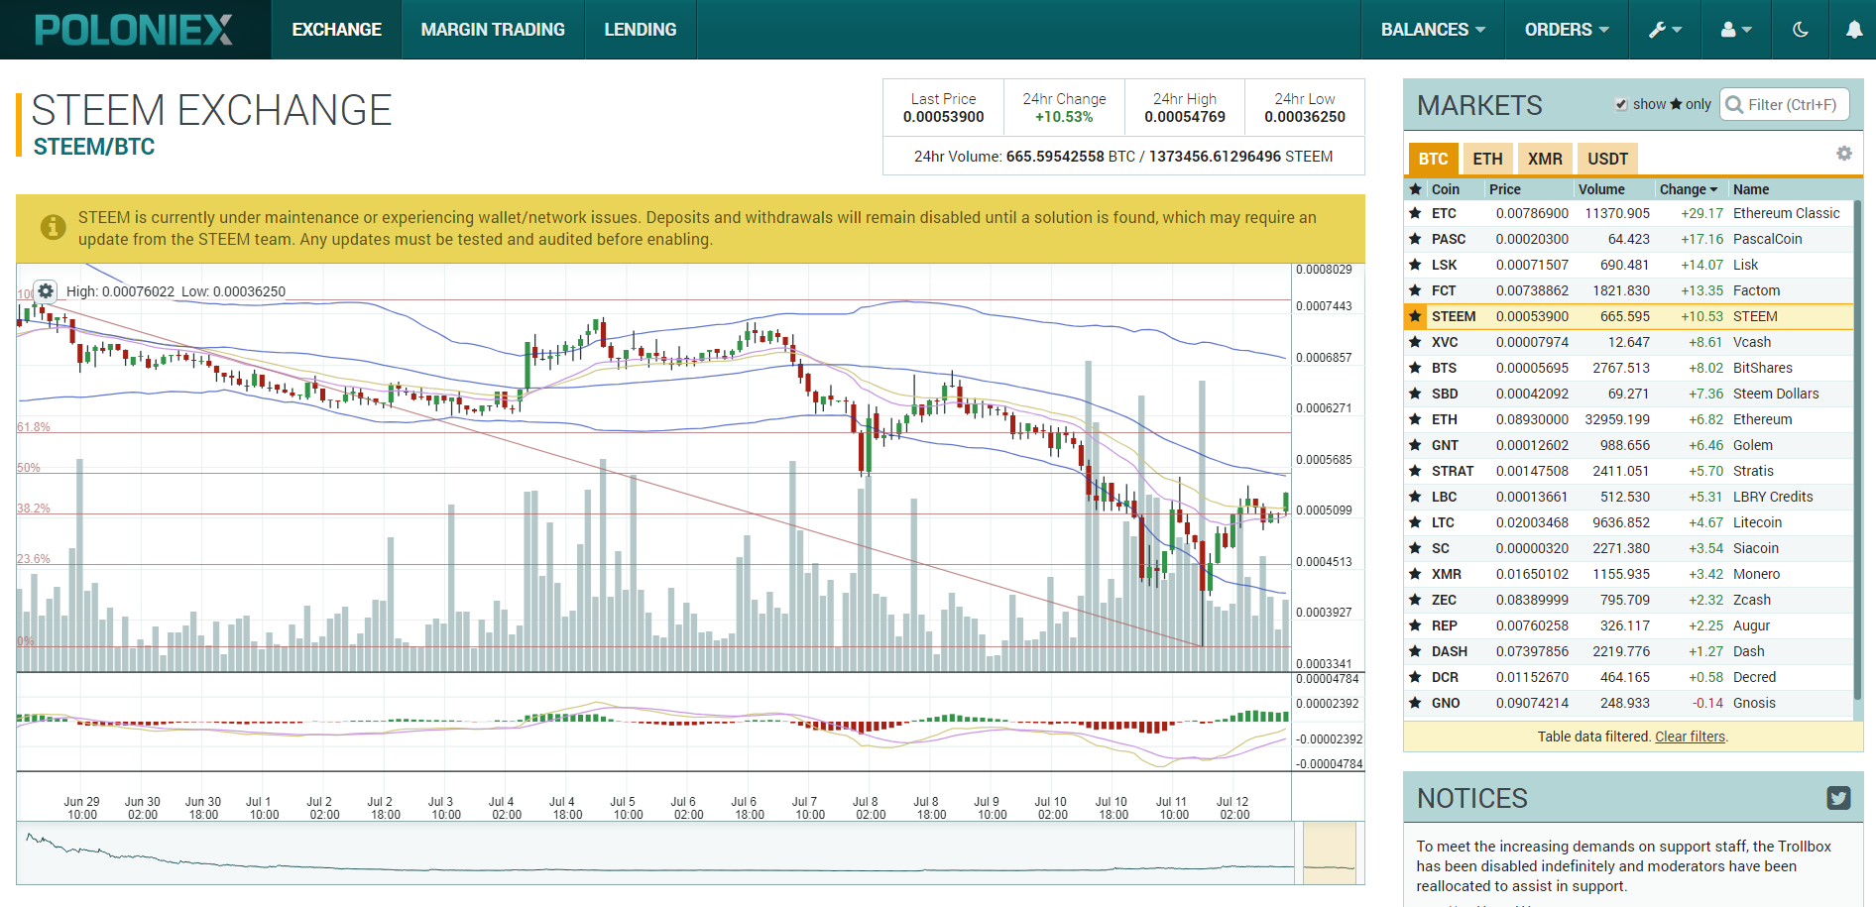
Task: Toggle the star for REP
Action: point(1416,625)
